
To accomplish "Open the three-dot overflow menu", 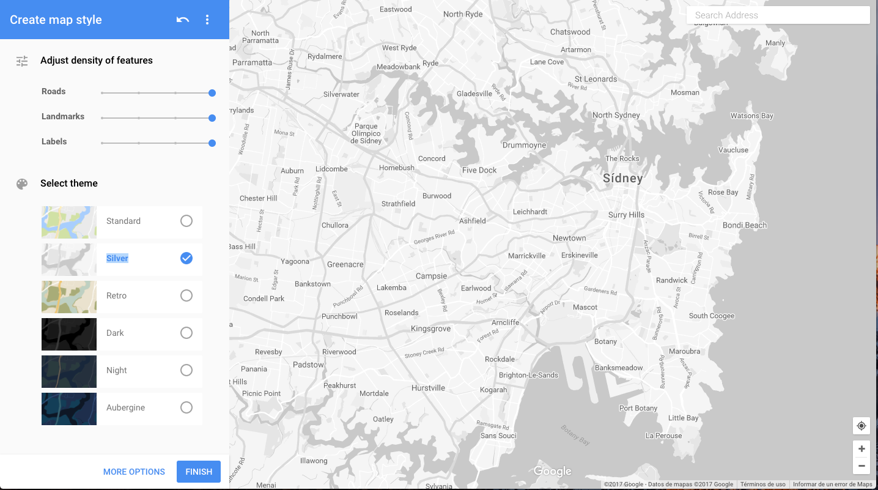I will [x=207, y=20].
